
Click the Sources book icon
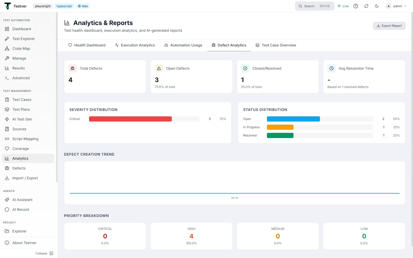[x=7, y=129]
